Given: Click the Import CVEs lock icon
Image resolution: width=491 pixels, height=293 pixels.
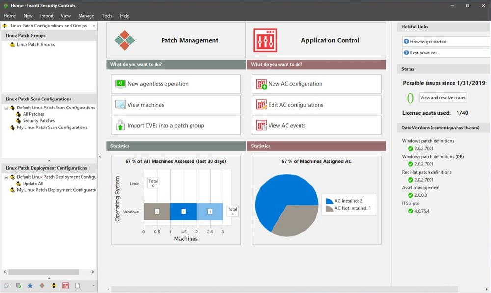Looking at the screenshot, I should (120, 125).
